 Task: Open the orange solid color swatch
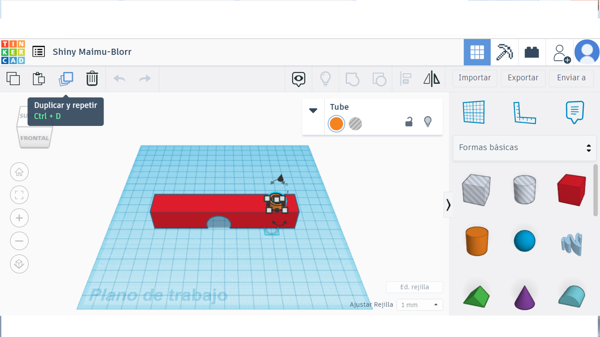point(336,124)
